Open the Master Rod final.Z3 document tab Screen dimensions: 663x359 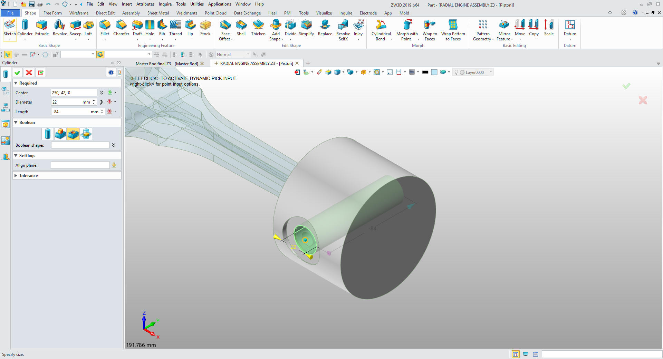pyautogui.click(x=166, y=64)
